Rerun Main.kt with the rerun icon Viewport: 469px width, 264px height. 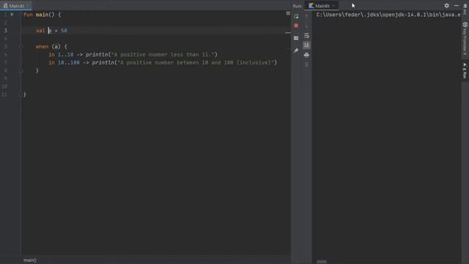coord(296,16)
